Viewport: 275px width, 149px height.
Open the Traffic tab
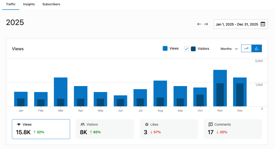pyautogui.click(x=11, y=4)
